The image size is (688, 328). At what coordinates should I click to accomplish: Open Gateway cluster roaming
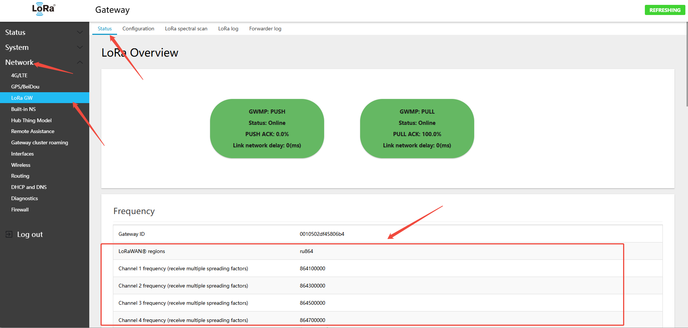[x=39, y=142]
